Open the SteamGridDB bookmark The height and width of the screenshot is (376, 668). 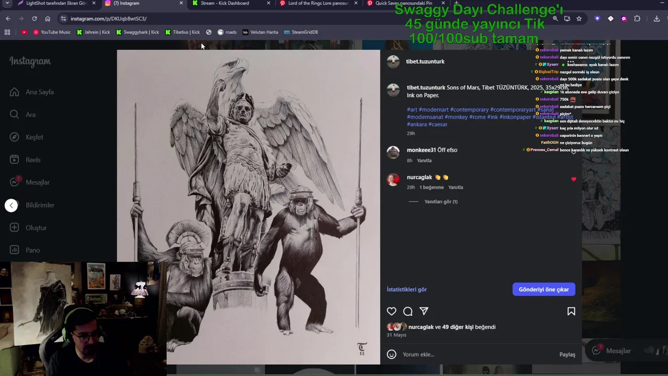301,32
